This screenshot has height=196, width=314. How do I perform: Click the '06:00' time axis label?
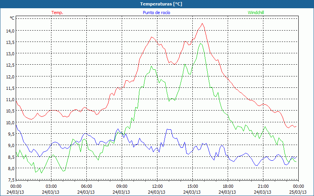coord(86,186)
